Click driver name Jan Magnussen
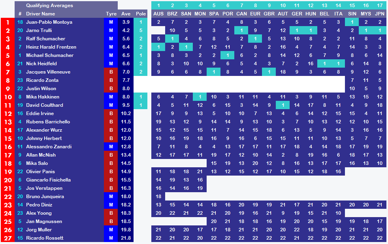The image size is (388, 244). tap(44, 221)
